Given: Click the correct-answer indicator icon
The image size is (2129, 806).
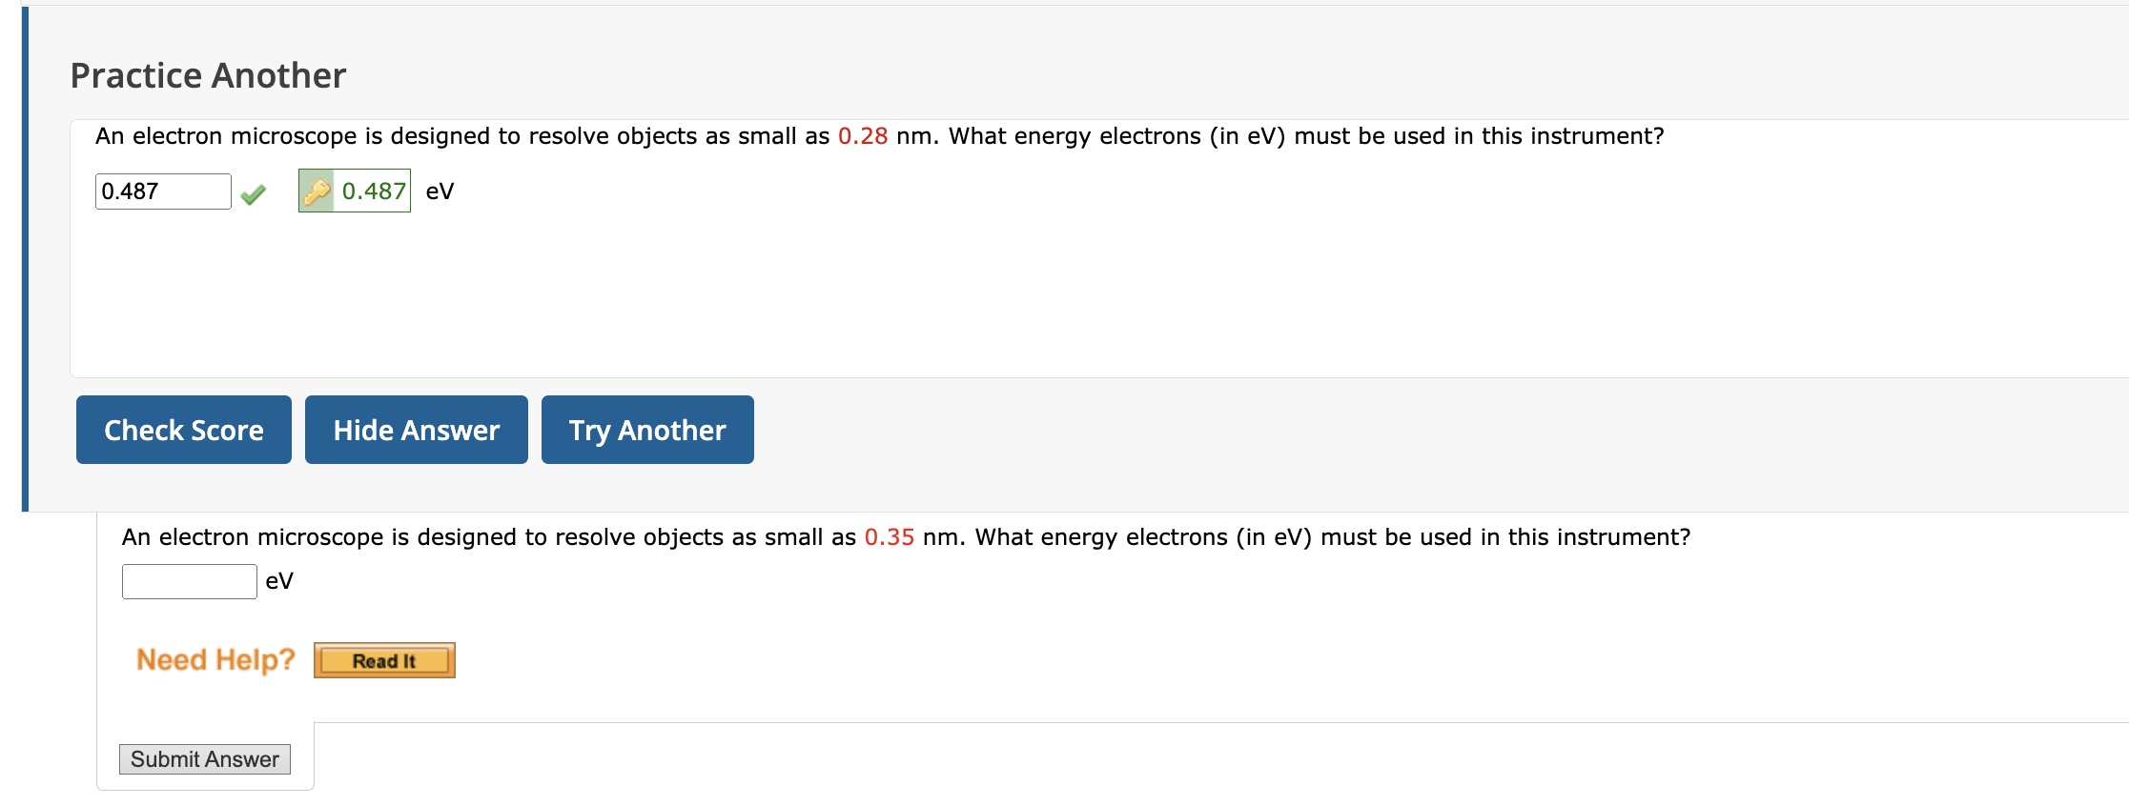Looking at the screenshot, I should 253,191.
